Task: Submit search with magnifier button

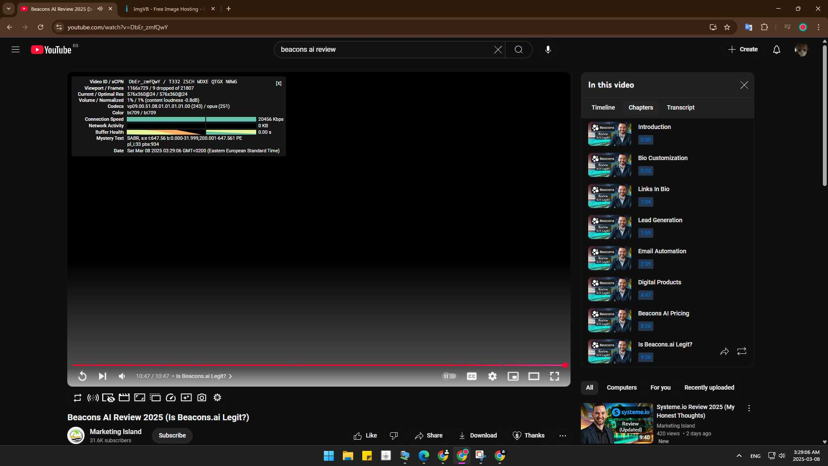Action: point(518,50)
